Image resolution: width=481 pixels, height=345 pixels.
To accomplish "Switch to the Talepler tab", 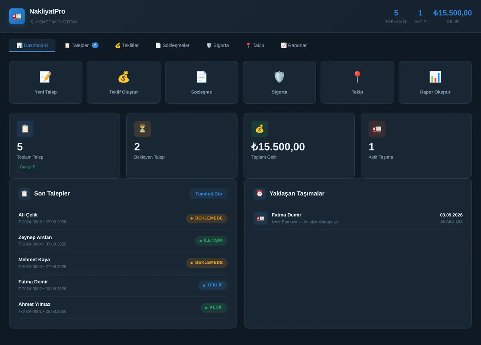I will [81, 45].
